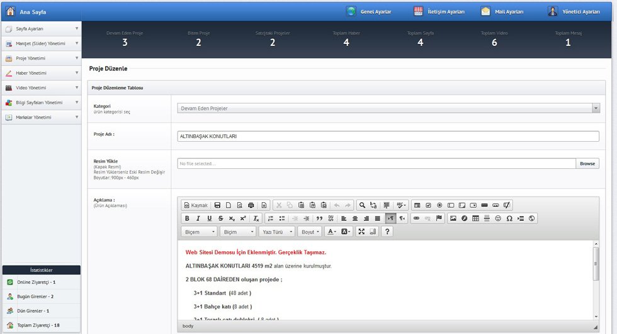Toggle right-to-left text direction
The width and height of the screenshot is (617, 334).
402,218
